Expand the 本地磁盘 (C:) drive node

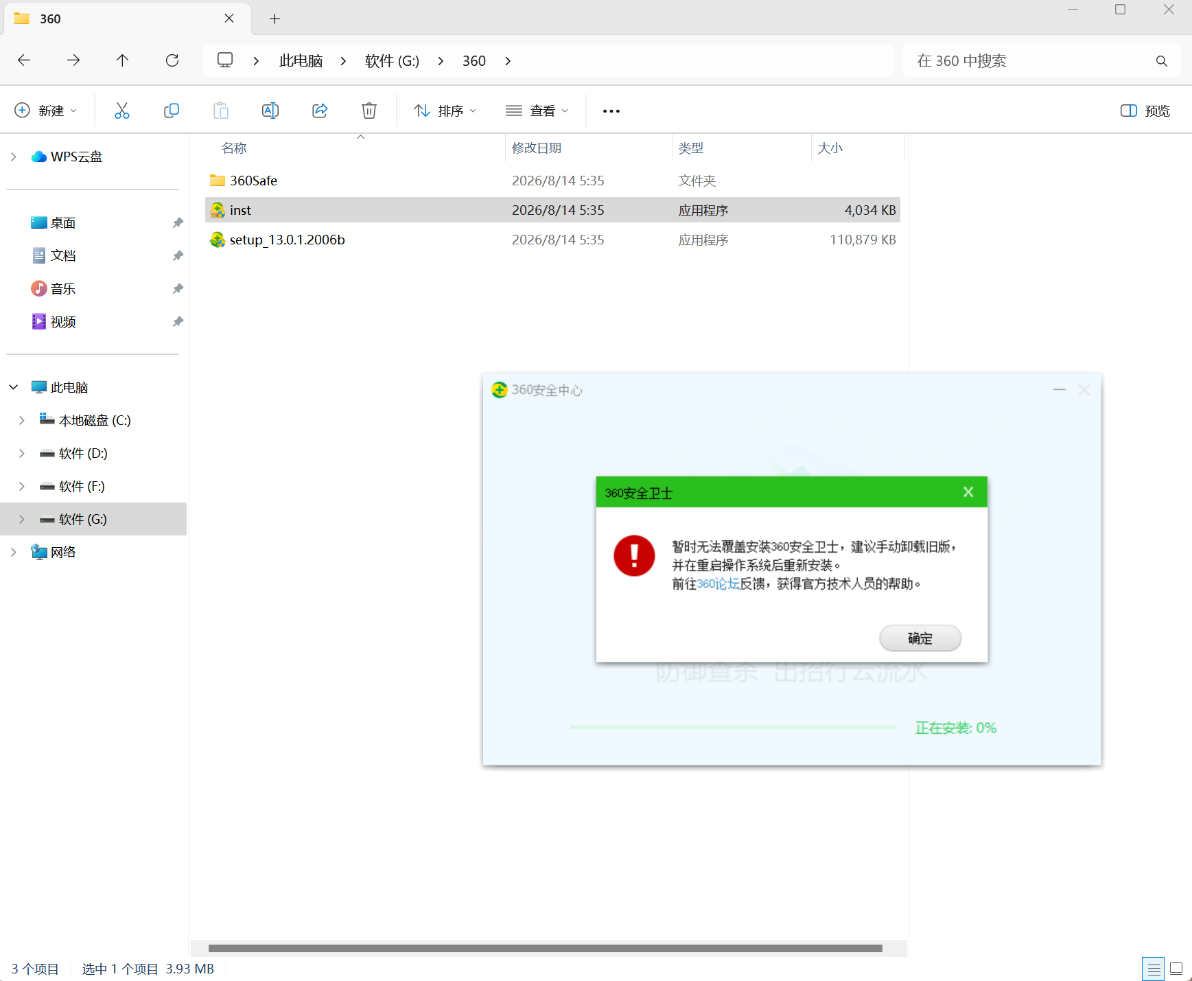[x=22, y=421]
